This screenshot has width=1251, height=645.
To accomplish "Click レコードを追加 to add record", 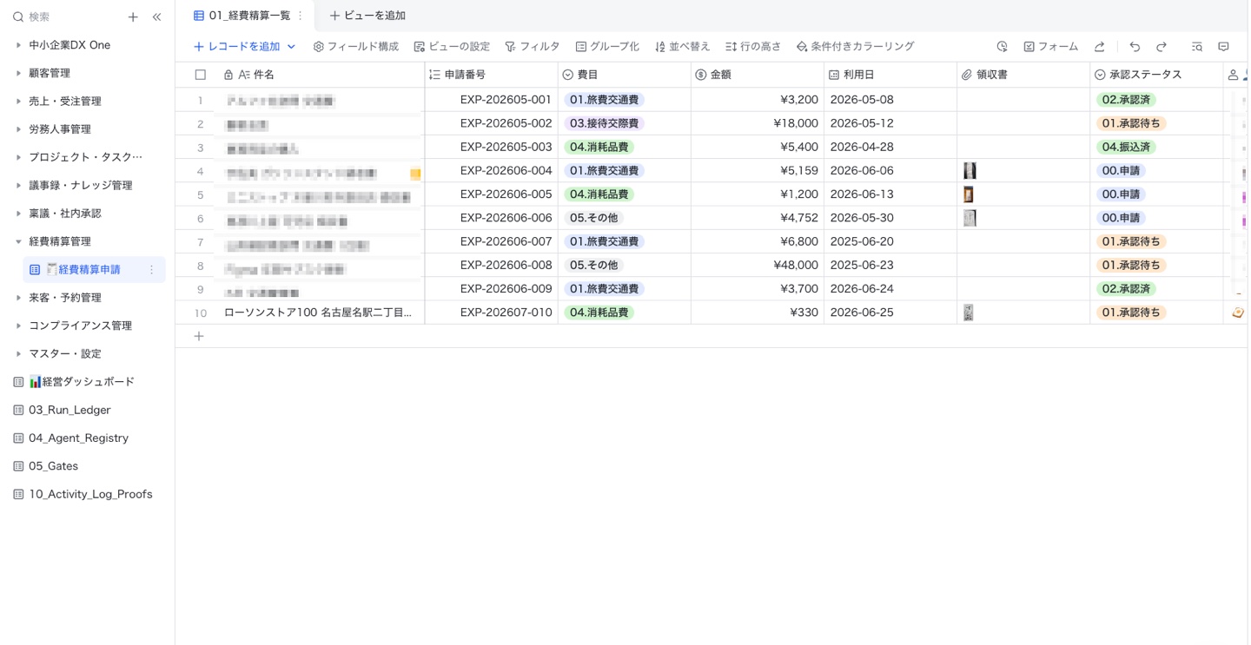I will pos(237,47).
